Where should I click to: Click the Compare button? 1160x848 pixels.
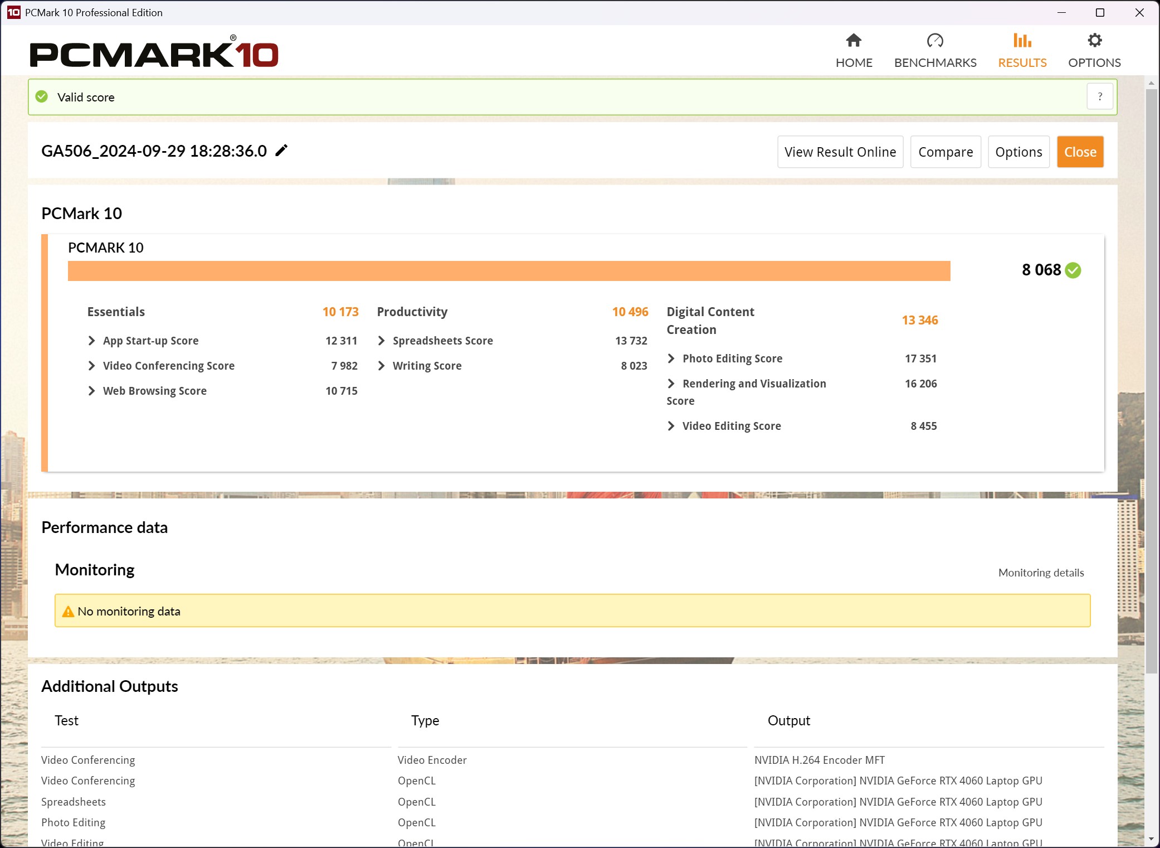coord(945,152)
